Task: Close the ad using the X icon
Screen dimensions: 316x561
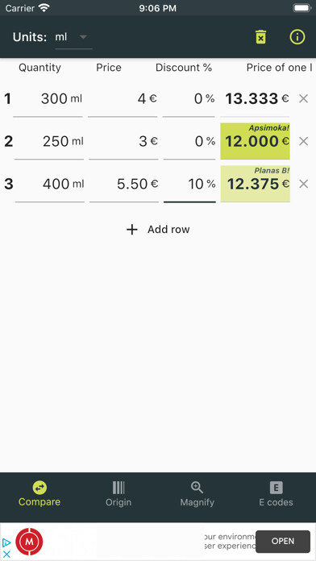Action: tap(6, 555)
